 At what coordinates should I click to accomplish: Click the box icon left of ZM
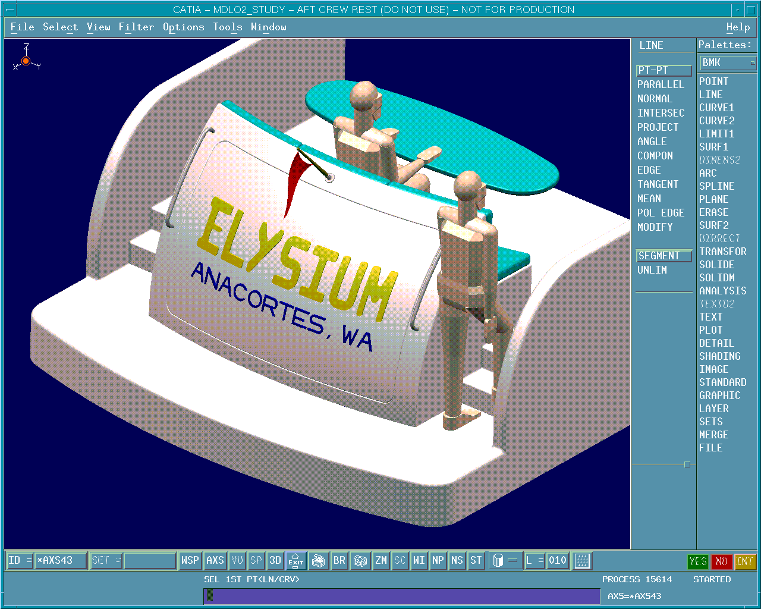pos(360,560)
